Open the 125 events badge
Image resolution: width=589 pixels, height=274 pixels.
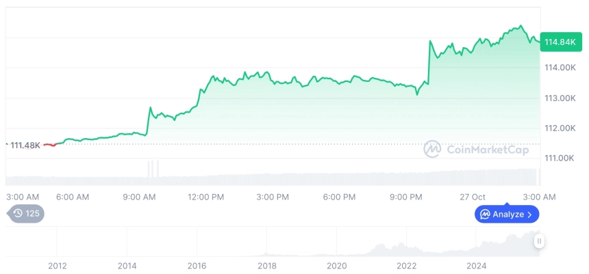coord(26,213)
